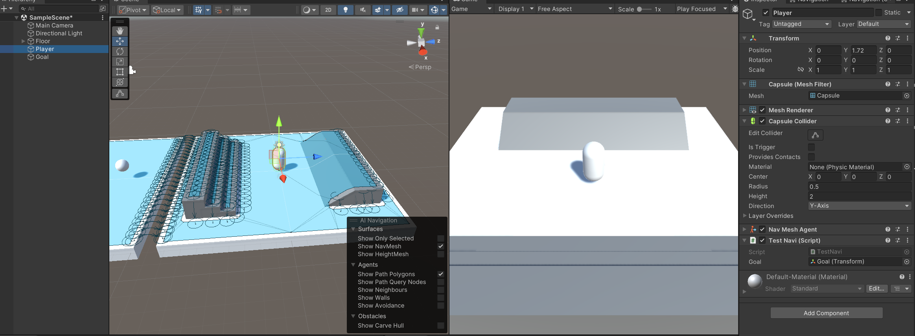Click scale constrain proportions link icon
Viewport: 915px width, 336px height.
[x=801, y=69]
